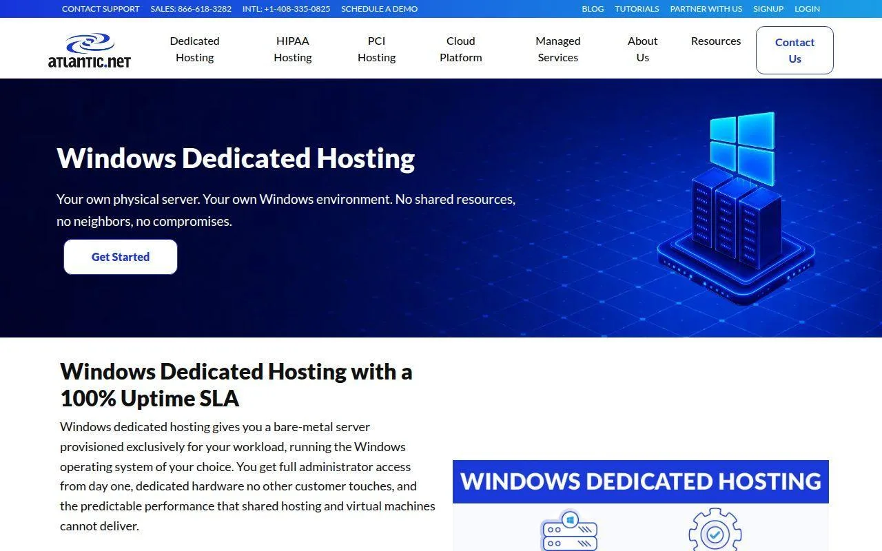Click the Get Started button
882x551 pixels.
(121, 257)
